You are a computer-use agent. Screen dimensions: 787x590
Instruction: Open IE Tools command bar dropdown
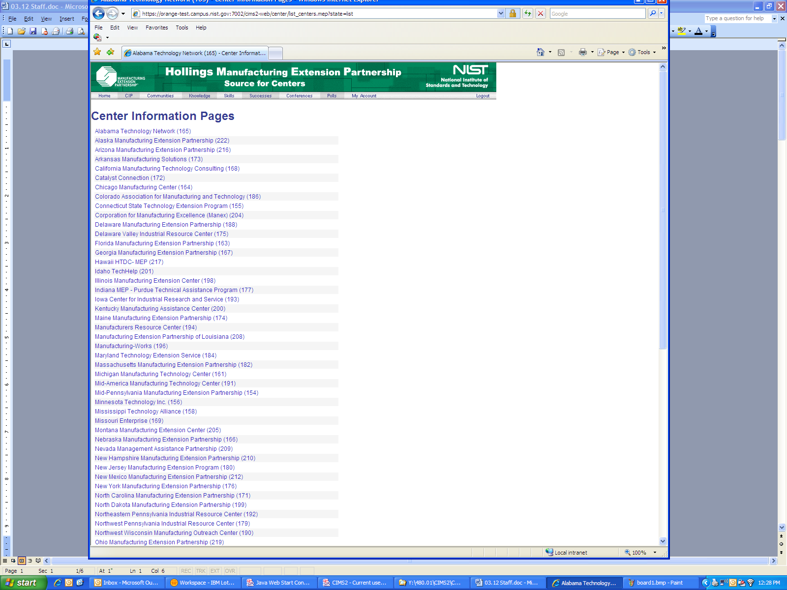point(642,52)
